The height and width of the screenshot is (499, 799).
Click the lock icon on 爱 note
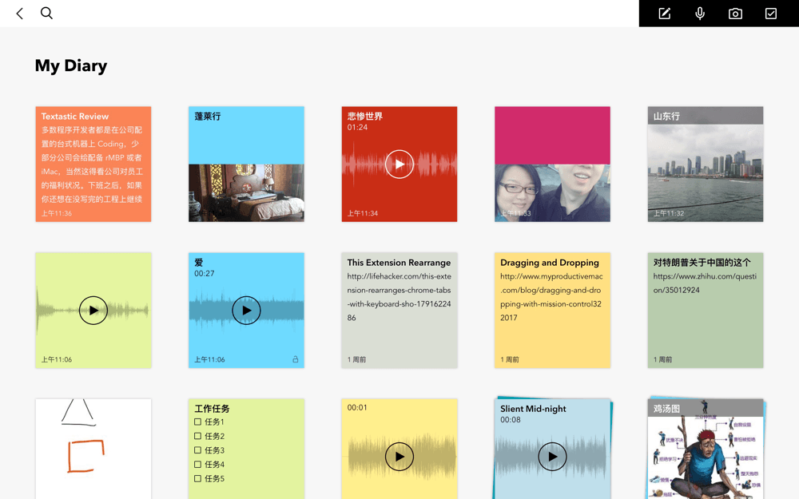pyautogui.click(x=295, y=359)
